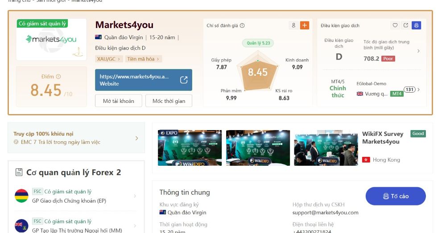The image size is (446, 233).
Task: Click the Virgin Islands flag under Markets4you title
Action: pyautogui.click(x=99, y=37)
